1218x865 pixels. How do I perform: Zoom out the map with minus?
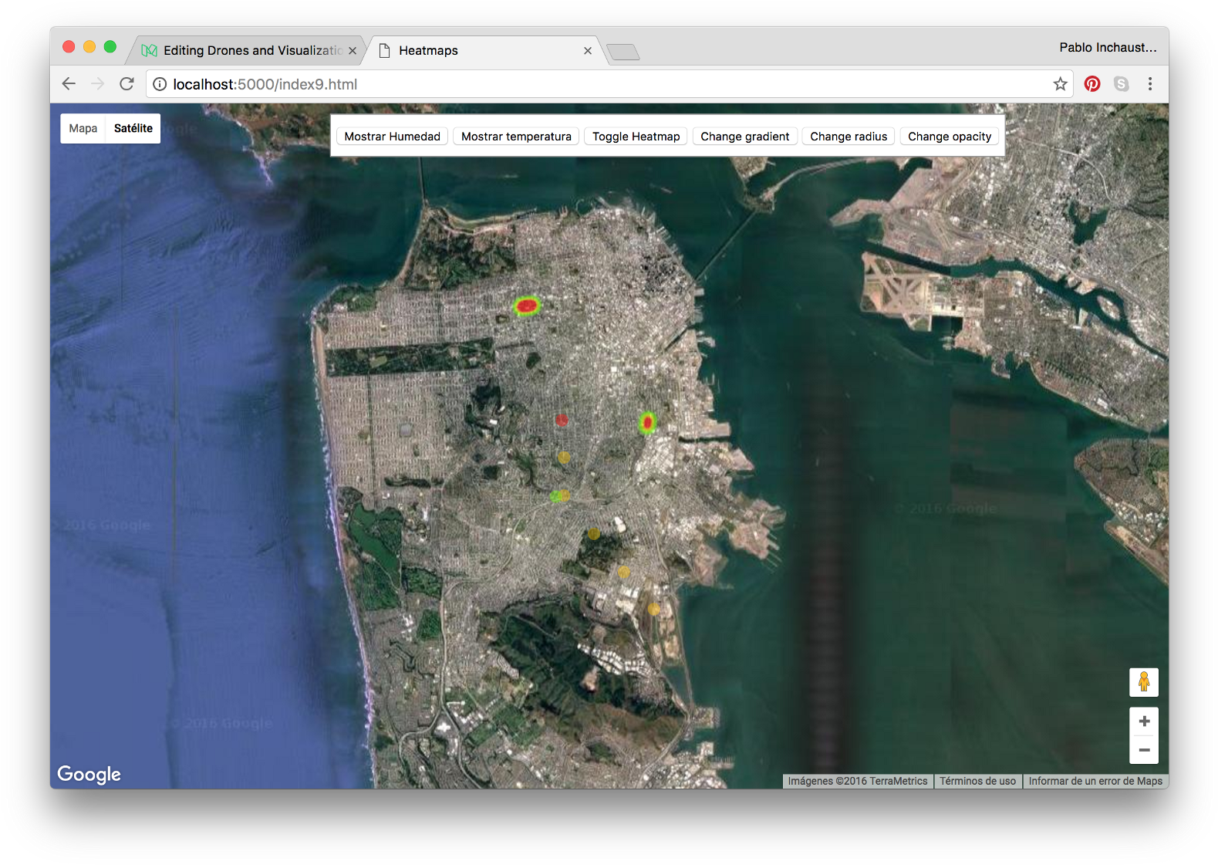click(x=1143, y=750)
